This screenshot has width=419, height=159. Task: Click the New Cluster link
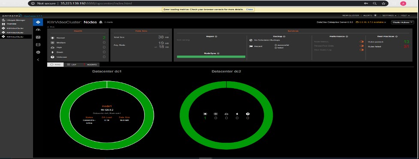click(350, 15)
